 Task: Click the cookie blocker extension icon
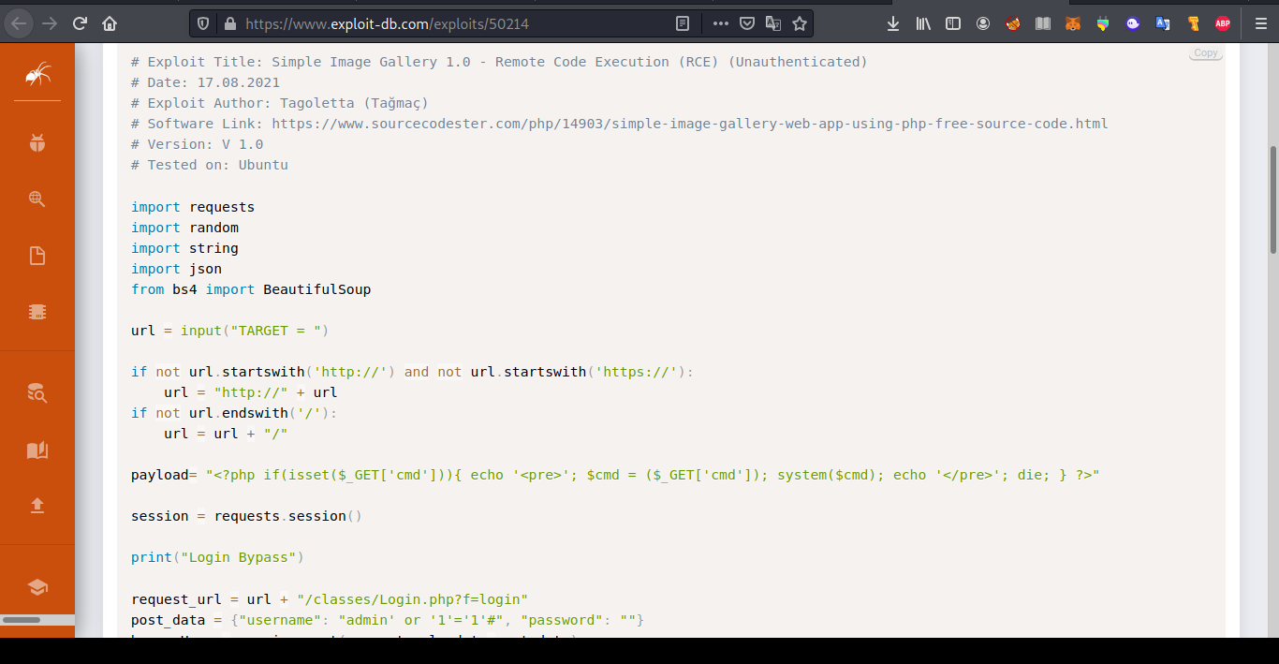pos(1013,23)
